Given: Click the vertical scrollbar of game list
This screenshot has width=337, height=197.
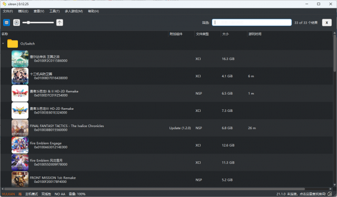Looking at the screenshot, I should tap(334, 53).
